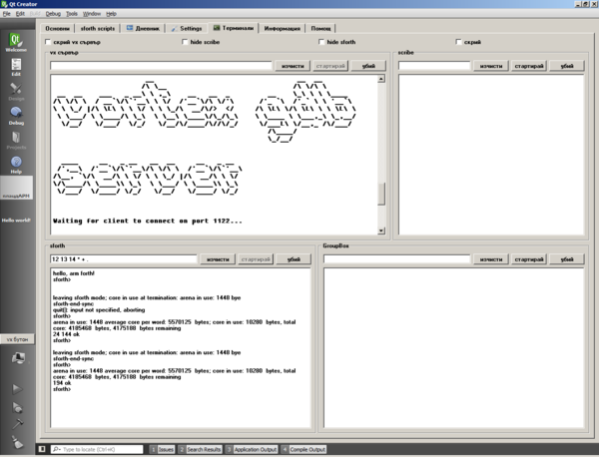
Task: Click 'изчисти' in the vx сървър group
Action: coord(293,66)
